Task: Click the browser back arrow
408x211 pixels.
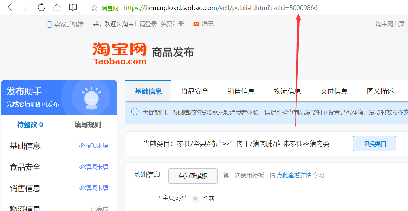Action: pos(10,7)
